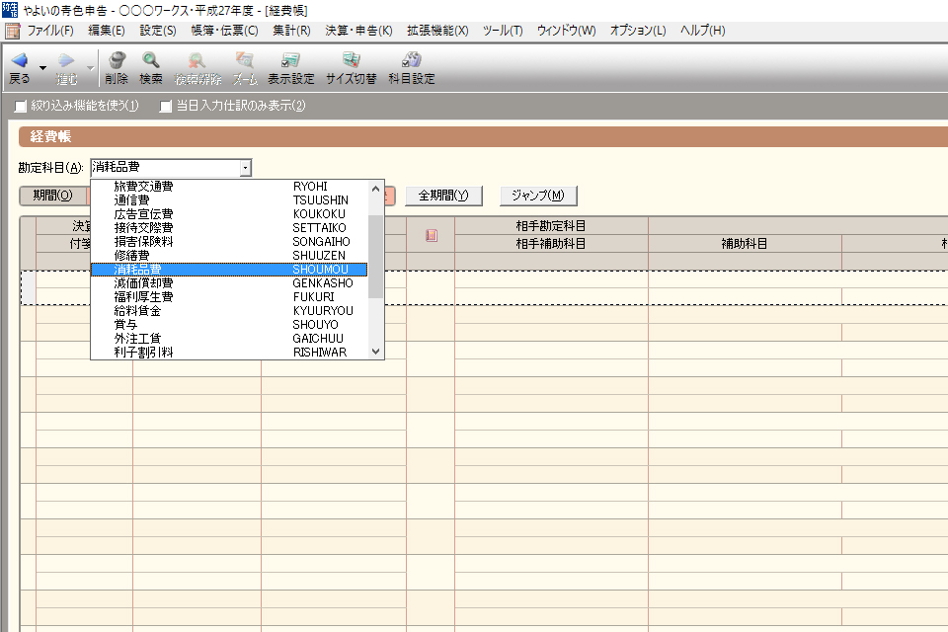Screen dimensions: 948x632
Task: Open 表示設定 display settings icon
Action: coord(290,60)
